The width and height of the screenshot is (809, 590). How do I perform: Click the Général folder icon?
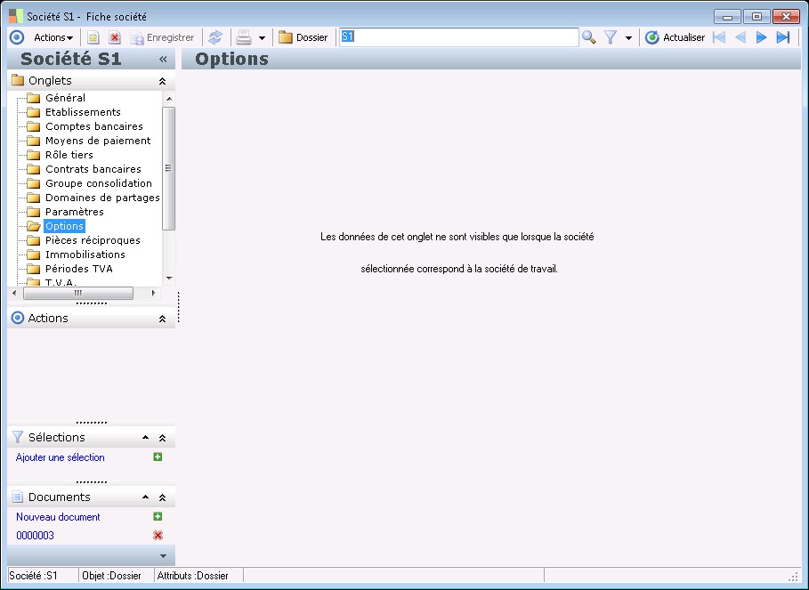tap(34, 98)
